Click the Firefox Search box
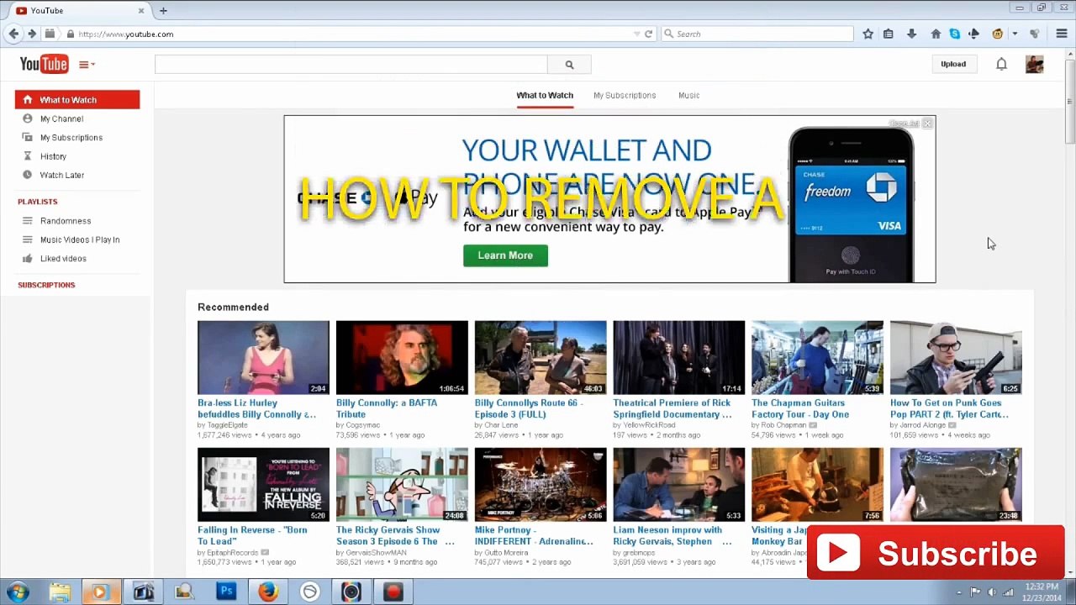1076x605 pixels. (x=757, y=34)
